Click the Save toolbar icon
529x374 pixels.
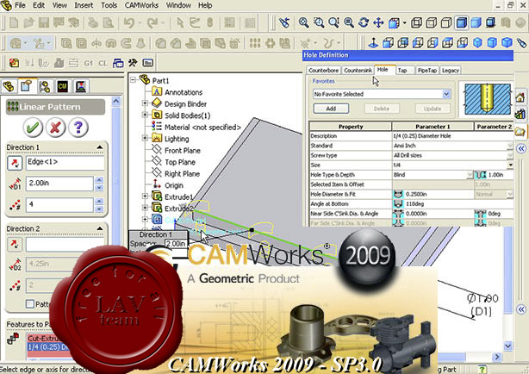[x=44, y=23]
